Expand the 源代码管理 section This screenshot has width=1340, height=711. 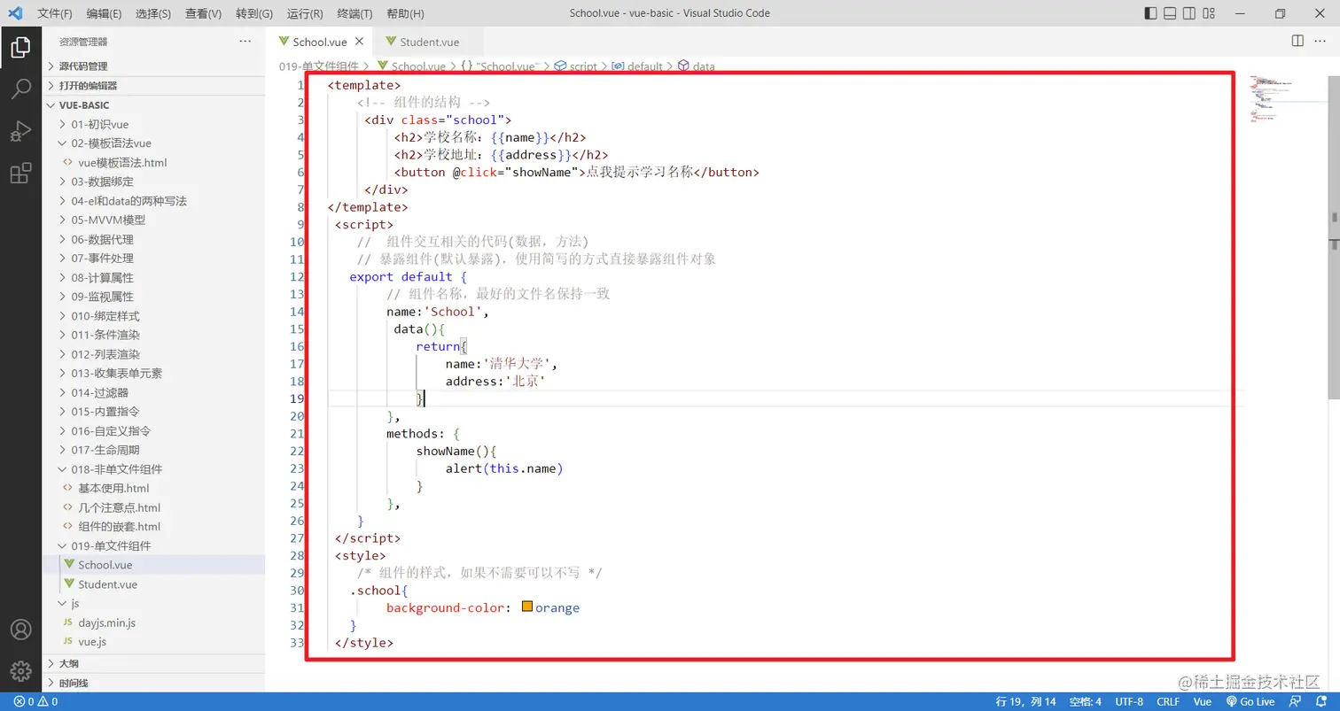154,66
